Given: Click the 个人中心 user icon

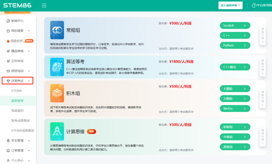Looking at the screenshot, I should tap(8, 160).
